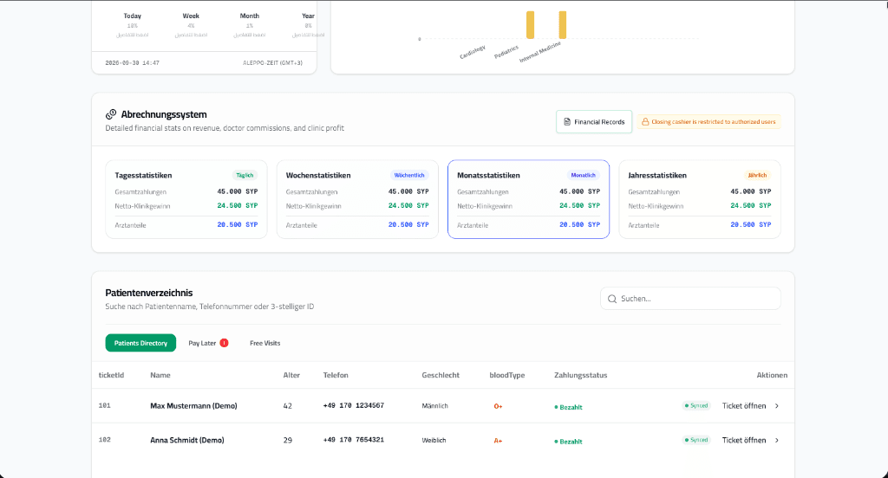Select Month statistics period

click(249, 24)
